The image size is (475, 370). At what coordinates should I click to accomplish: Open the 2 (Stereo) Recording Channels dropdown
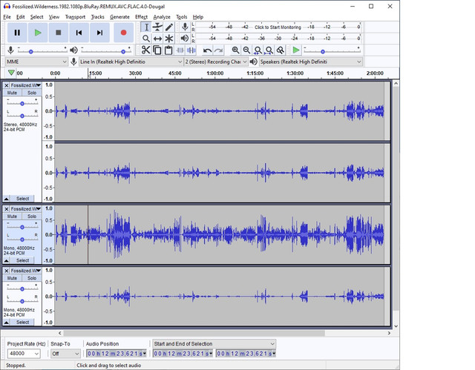[x=215, y=62]
